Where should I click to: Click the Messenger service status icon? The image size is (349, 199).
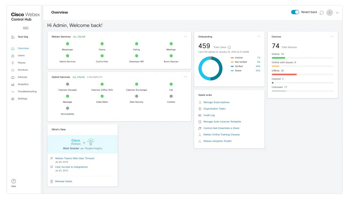[68, 44]
